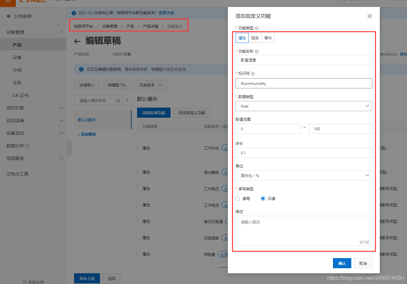The image size is (407, 284).
Task: Expand the 视频服务 sidebar section
Action: tap(61, 158)
